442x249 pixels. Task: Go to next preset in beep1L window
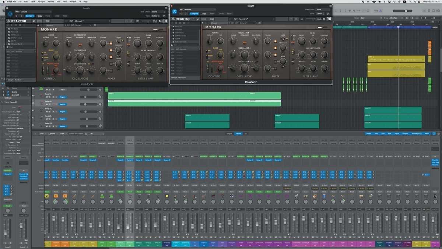tap(22, 16)
